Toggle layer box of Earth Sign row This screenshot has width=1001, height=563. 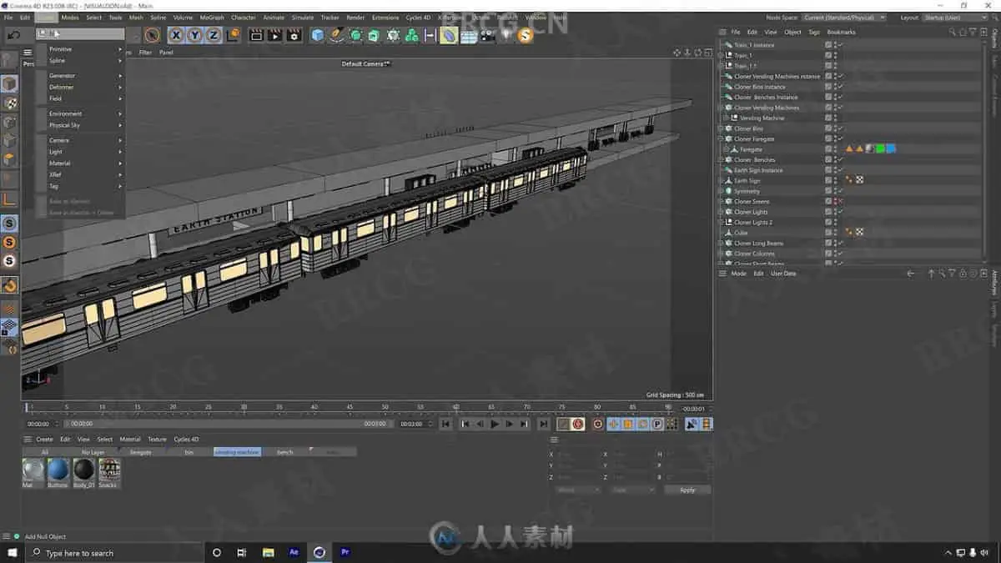coord(828,180)
